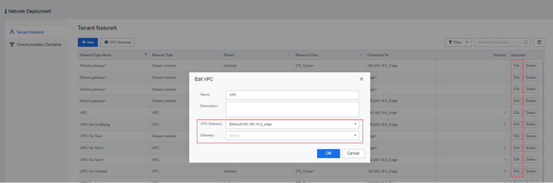The width and height of the screenshot is (553, 183).
Task: Select the VPC1 for JunSheng name cell
Action: (113, 124)
